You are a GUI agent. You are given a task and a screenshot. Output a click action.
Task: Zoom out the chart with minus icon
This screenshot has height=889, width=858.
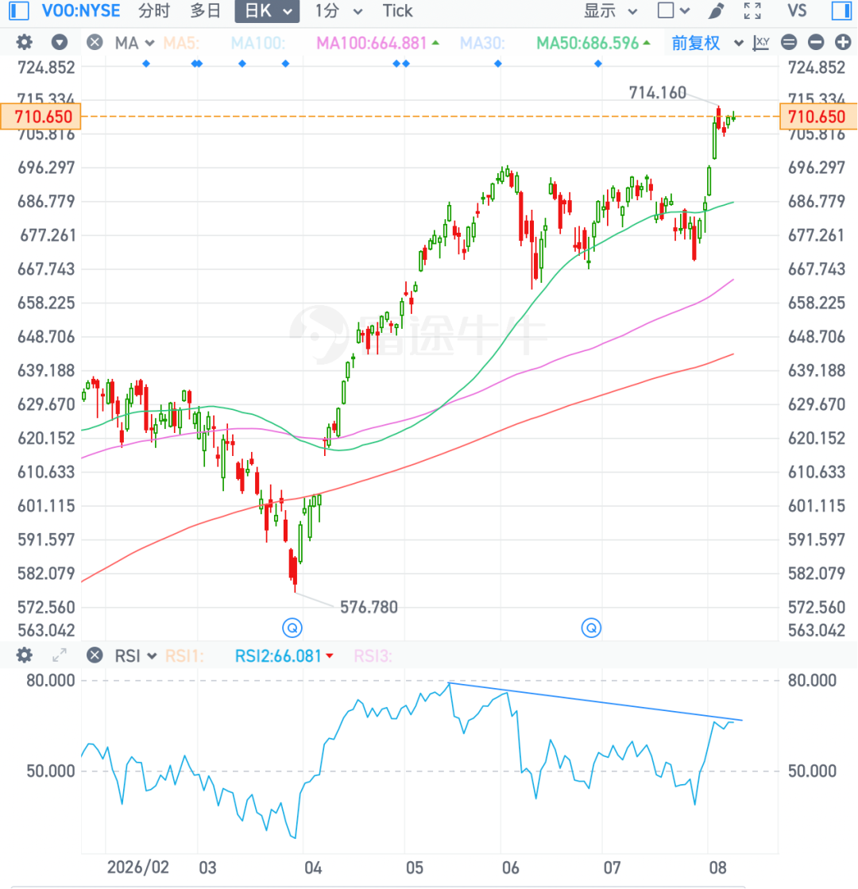816,43
